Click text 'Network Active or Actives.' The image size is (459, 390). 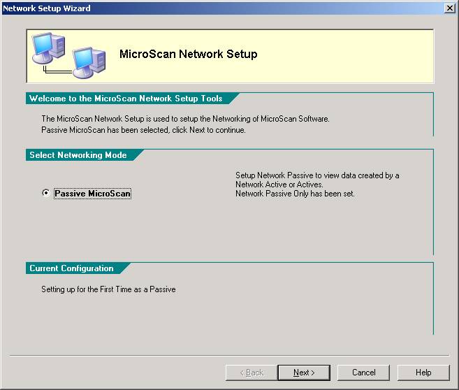click(279, 185)
